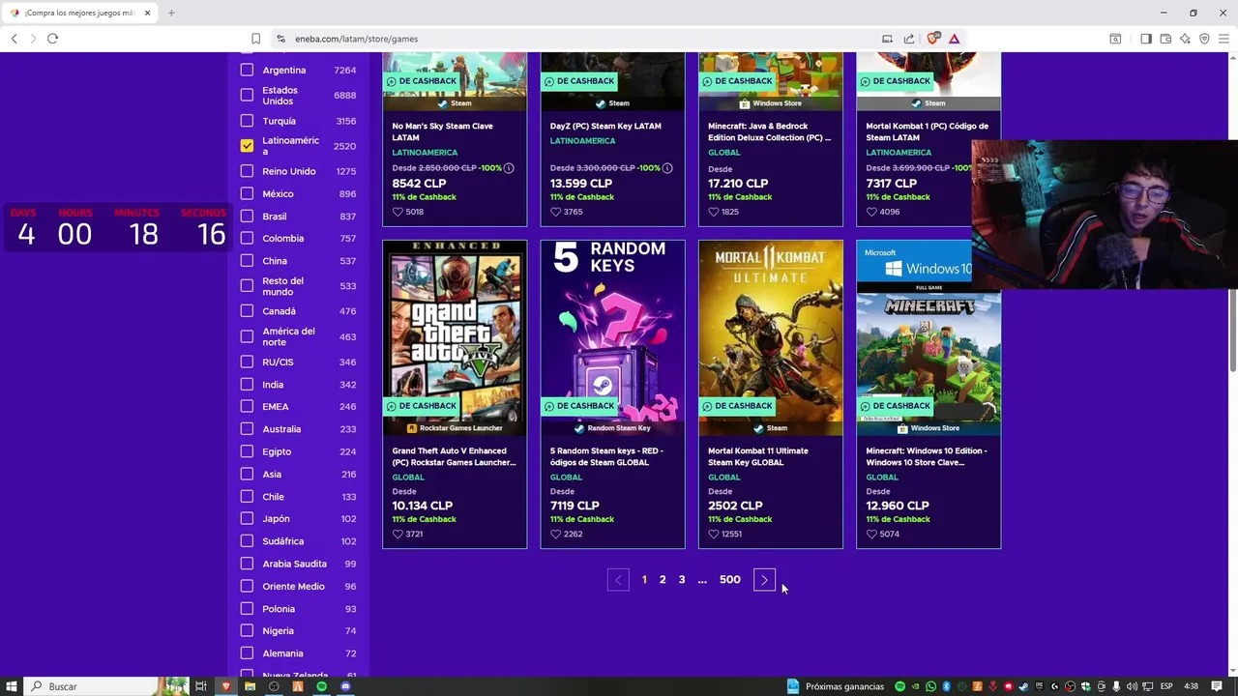Open a new browser tab
This screenshot has height=696, width=1238.
(x=171, y=13)
